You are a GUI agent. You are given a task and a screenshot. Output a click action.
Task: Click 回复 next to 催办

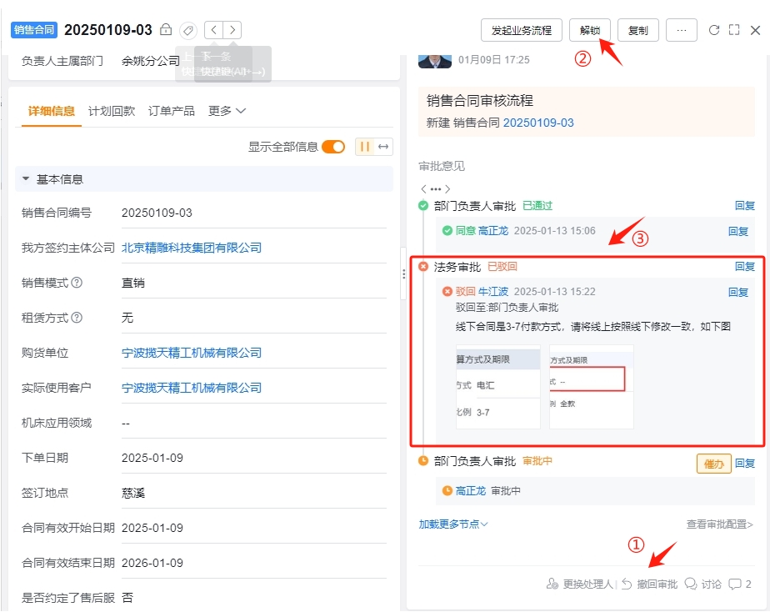[x=744, y=463]
